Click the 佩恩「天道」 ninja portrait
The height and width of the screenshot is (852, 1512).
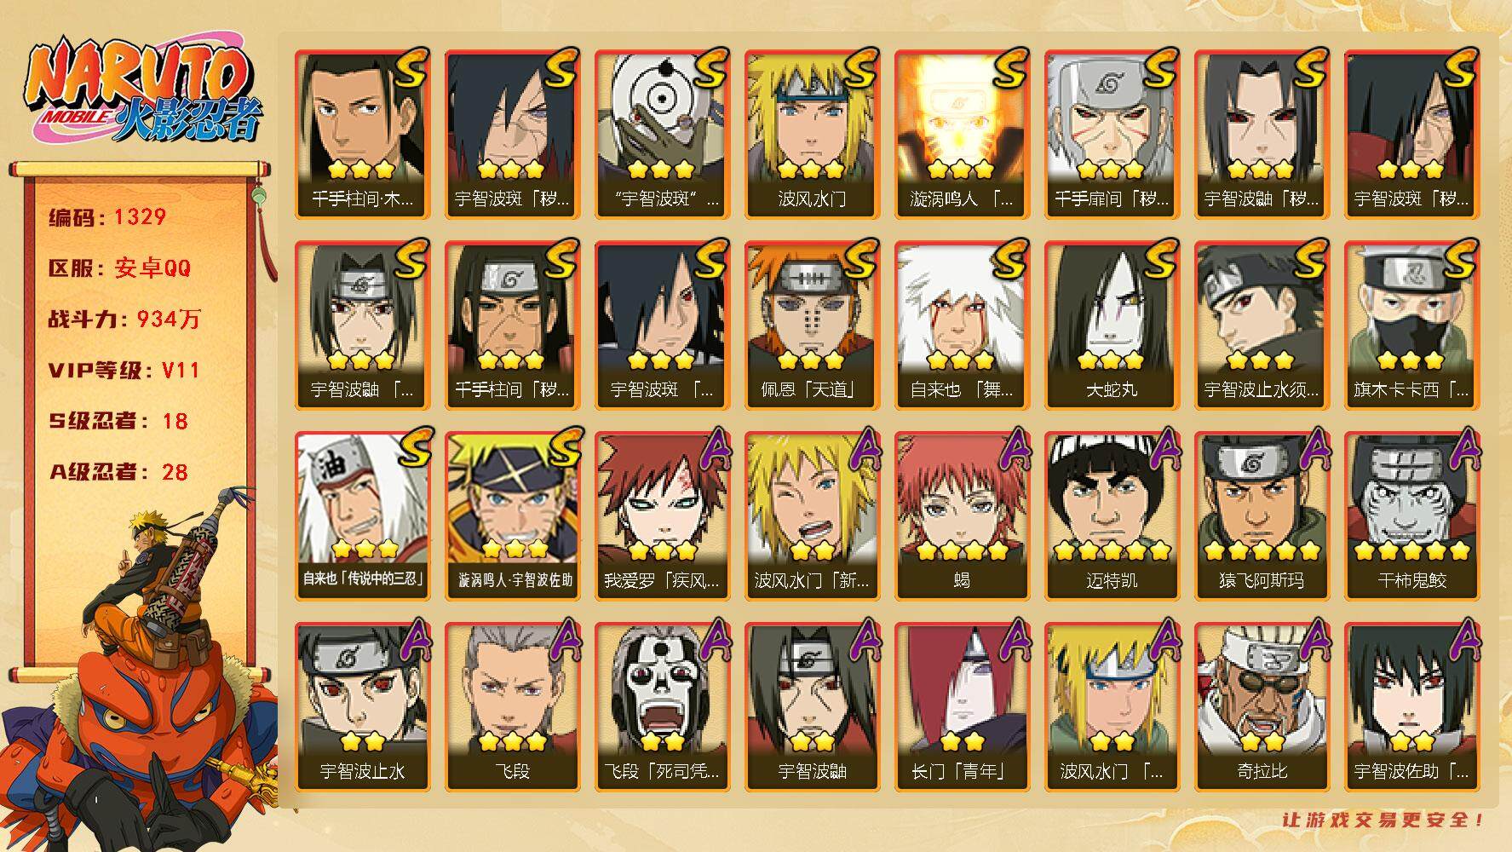(x=811, y=325)
